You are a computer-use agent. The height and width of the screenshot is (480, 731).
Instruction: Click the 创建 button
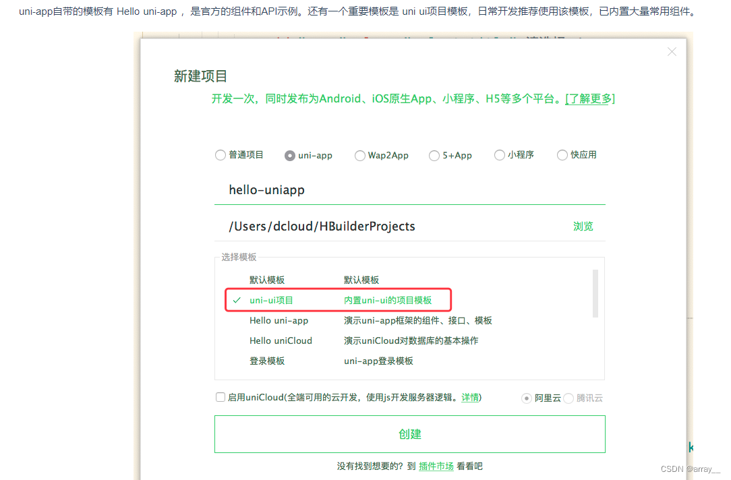pos(410,434)
